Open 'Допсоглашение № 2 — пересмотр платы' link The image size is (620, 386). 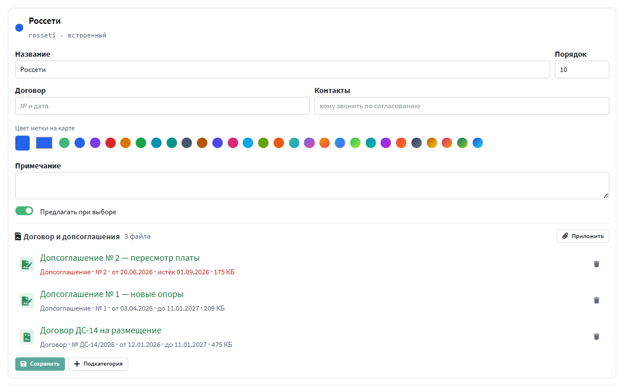(x=120, y=258)
